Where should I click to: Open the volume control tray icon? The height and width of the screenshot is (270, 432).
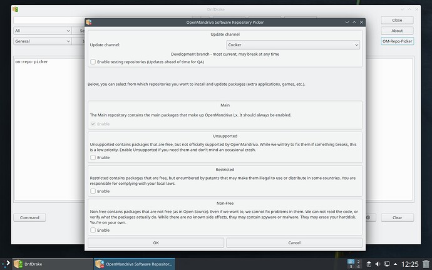[378, 264]
